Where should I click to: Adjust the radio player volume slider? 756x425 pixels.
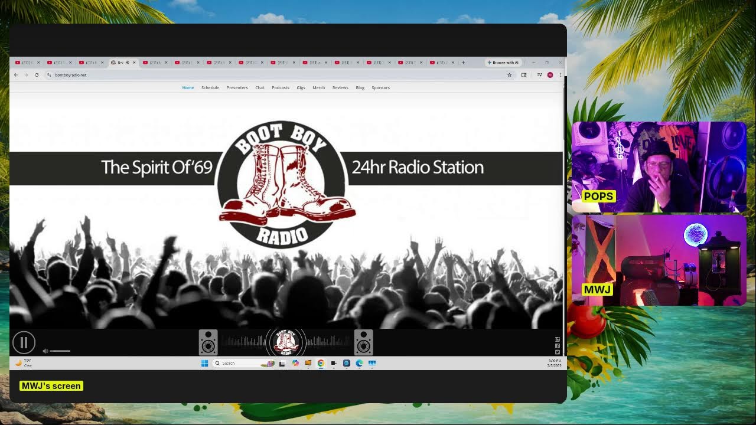tap(60, 351)
